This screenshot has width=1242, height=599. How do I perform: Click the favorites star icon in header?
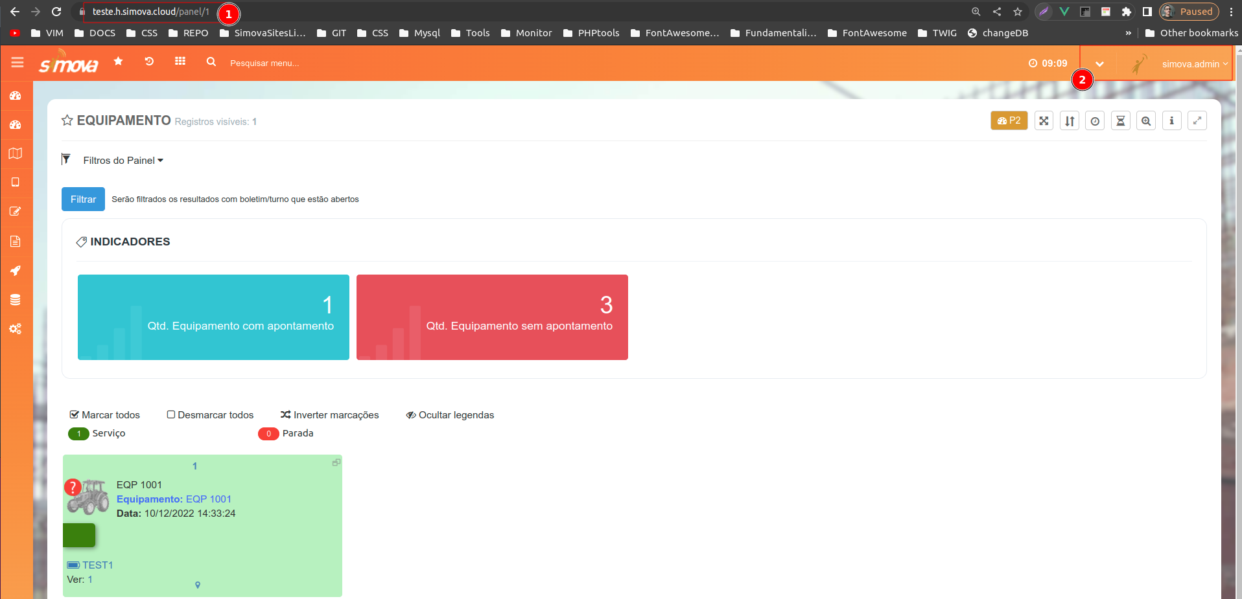coord(118,62)
